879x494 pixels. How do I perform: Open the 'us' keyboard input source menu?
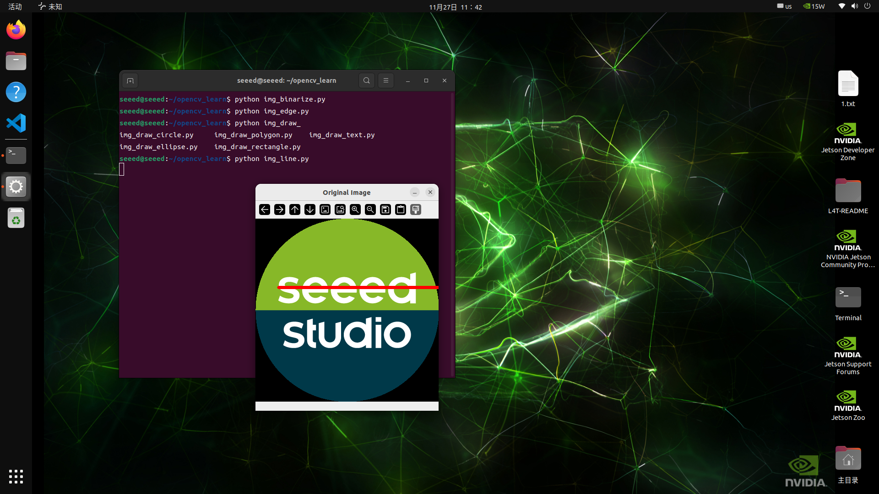tap(784, 6)
